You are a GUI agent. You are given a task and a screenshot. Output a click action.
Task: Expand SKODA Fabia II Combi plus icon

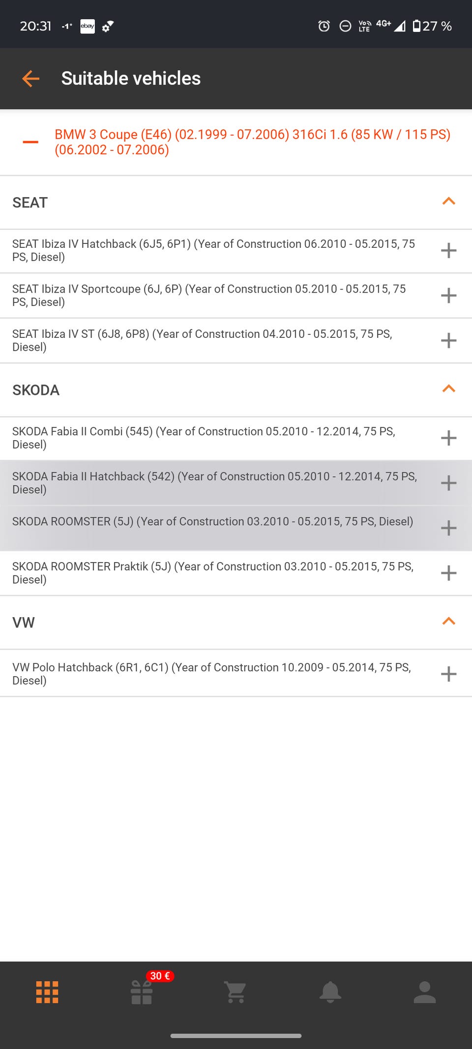click(x=448, y=438)
